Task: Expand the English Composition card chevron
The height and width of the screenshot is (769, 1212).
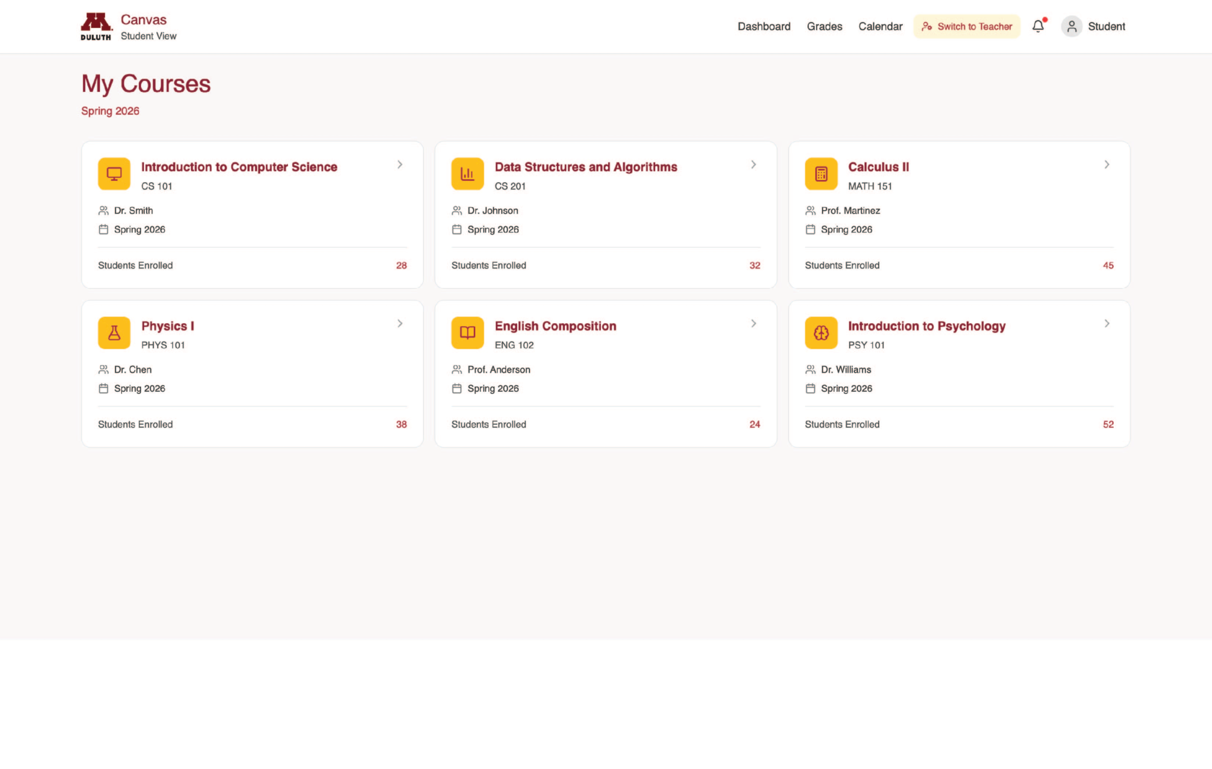Action: tap(753, 323)
